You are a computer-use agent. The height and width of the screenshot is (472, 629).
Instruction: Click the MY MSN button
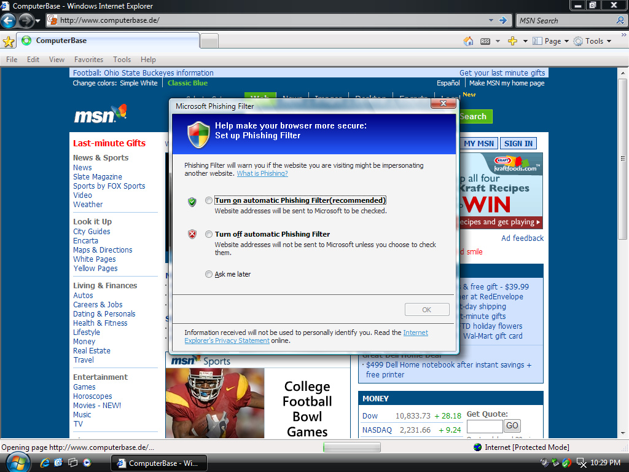pos(479,143)
